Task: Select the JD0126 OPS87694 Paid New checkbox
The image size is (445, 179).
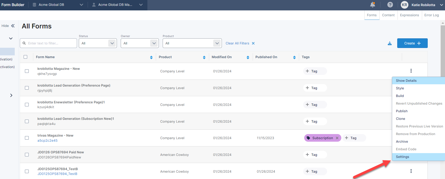Action: pos(27,155)
